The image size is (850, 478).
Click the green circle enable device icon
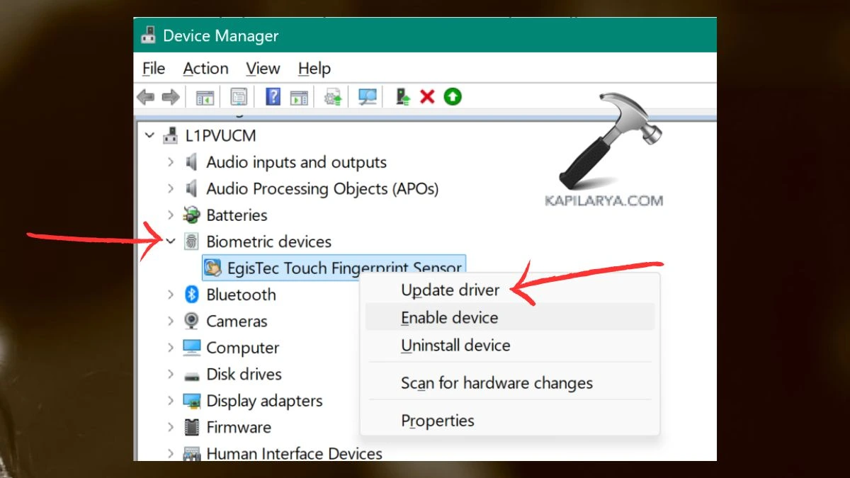(x=453, y=97)
